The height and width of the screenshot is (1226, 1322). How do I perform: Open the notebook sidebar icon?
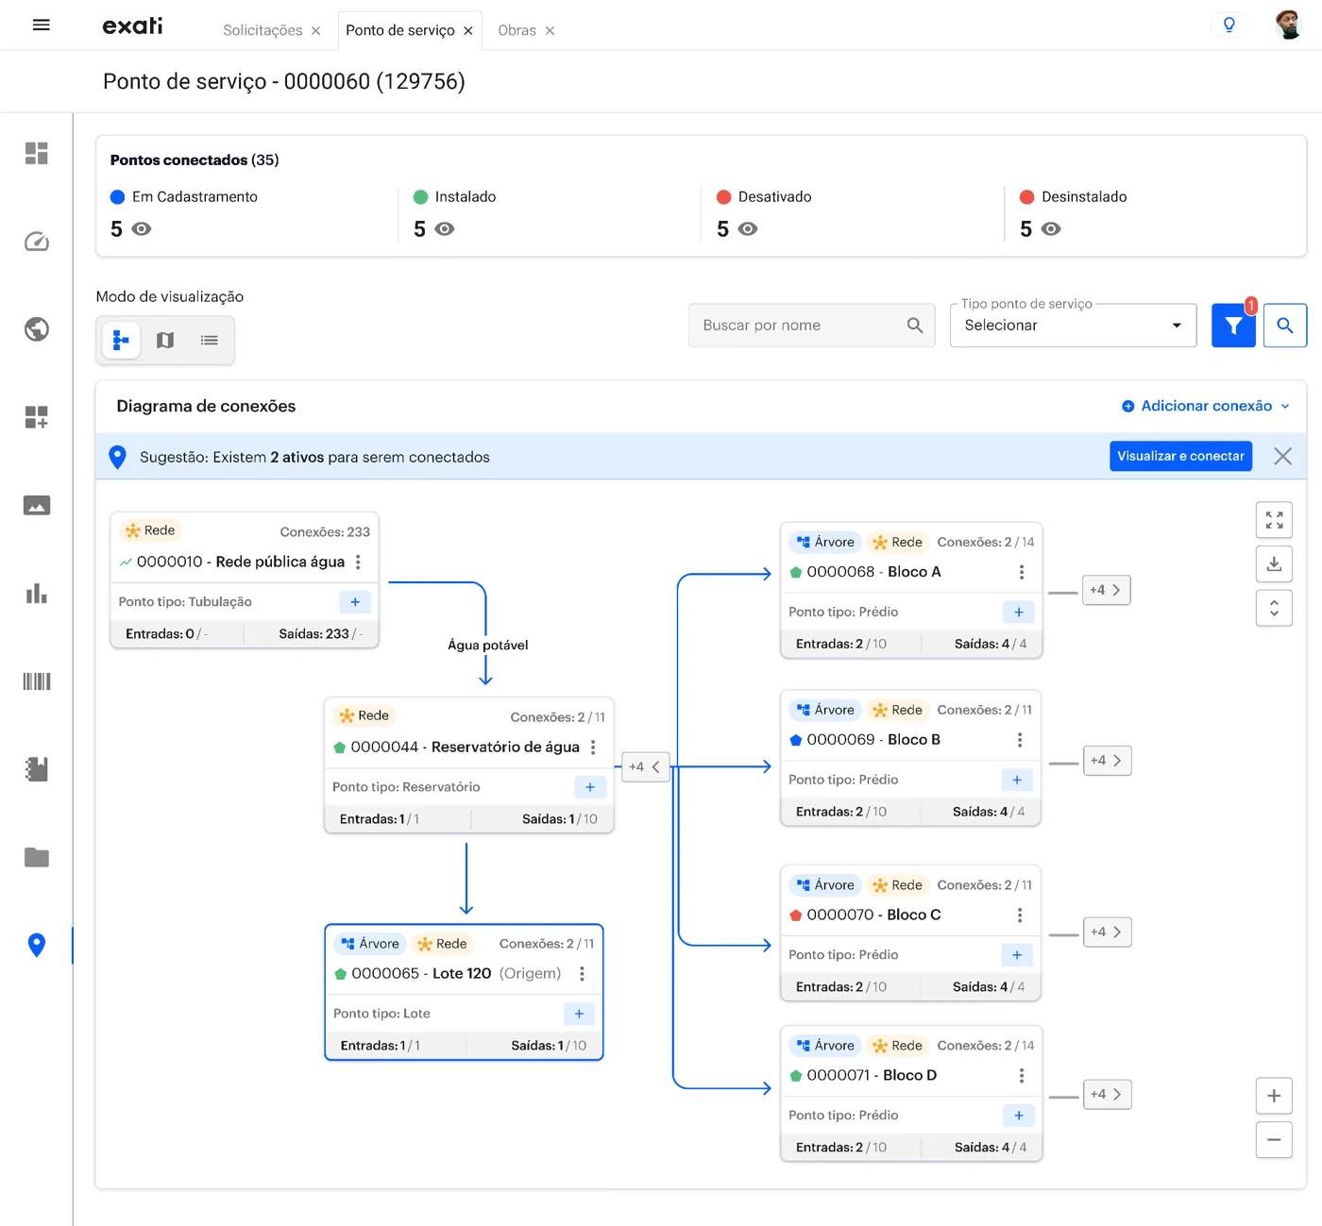tap(37, 769)
